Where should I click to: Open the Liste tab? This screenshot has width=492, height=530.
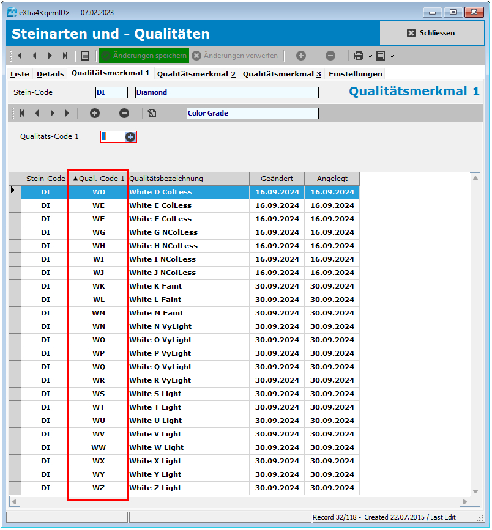coord(20,74)
